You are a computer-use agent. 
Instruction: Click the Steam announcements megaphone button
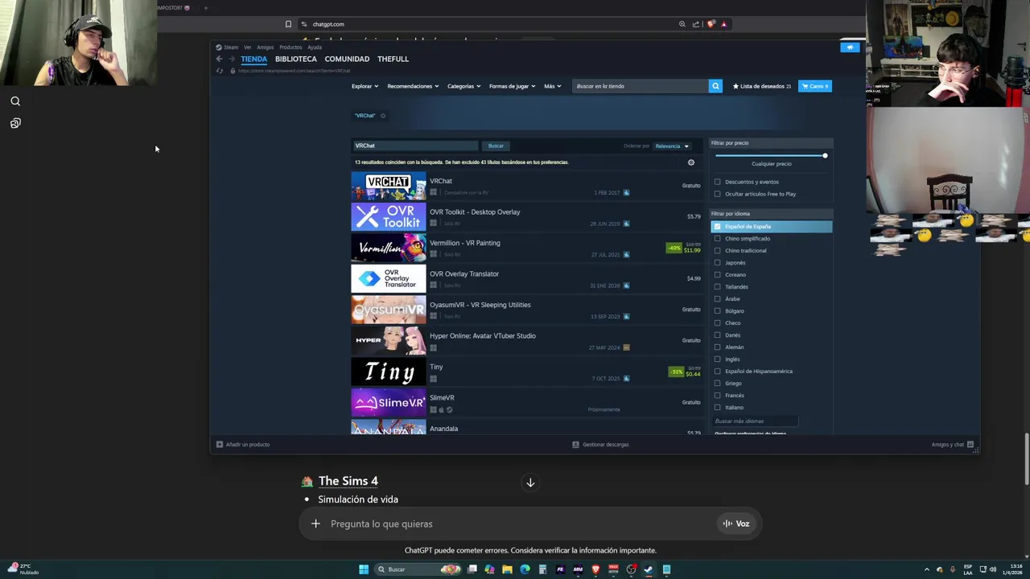(x=850, y=47)
